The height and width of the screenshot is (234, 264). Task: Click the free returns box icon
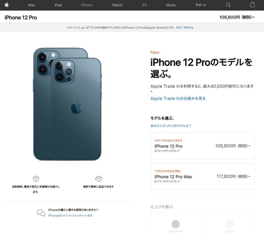tap(98, 179)
